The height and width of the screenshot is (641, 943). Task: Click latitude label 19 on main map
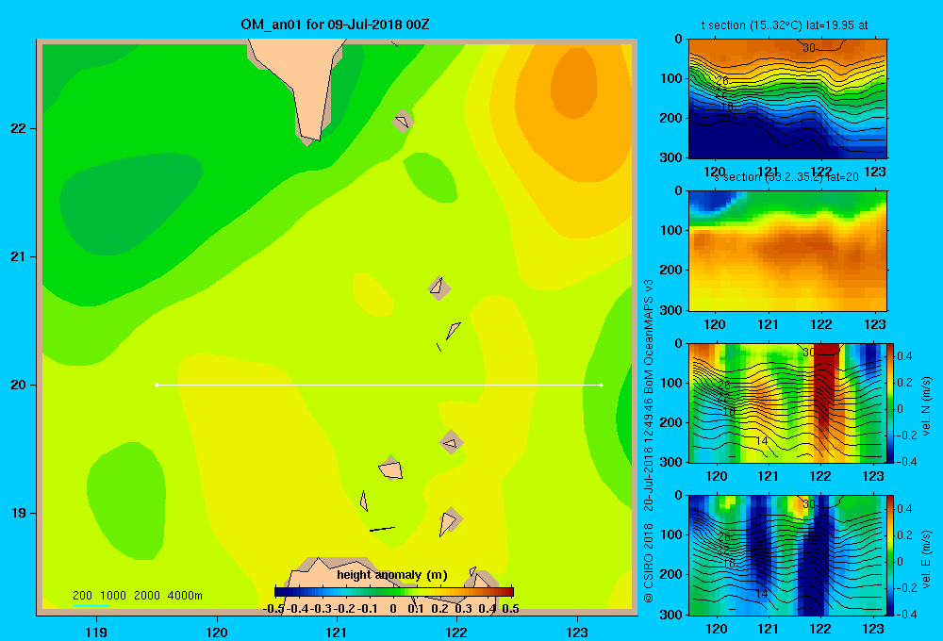point(19,513)
